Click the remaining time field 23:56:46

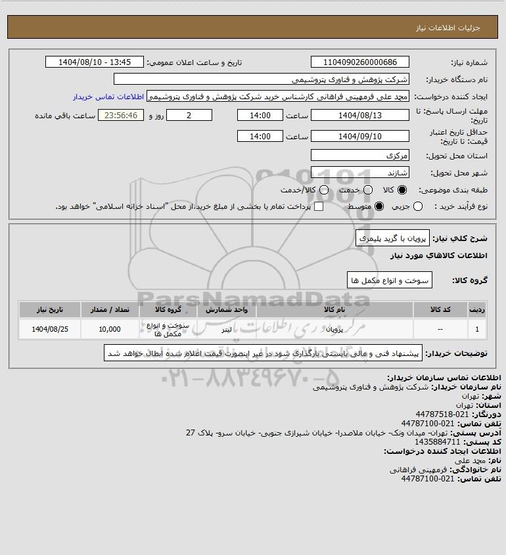coord(121,115)
